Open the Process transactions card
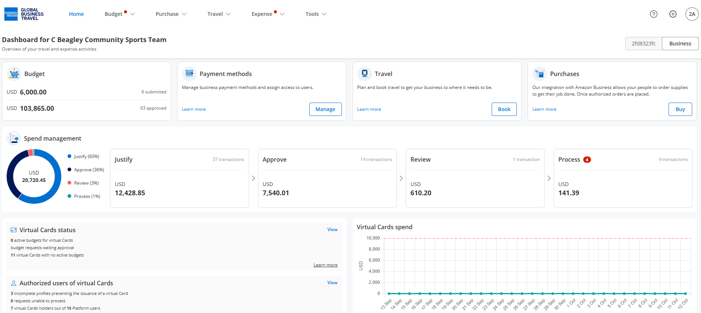The image size is (701, 313). coord(623,178)
